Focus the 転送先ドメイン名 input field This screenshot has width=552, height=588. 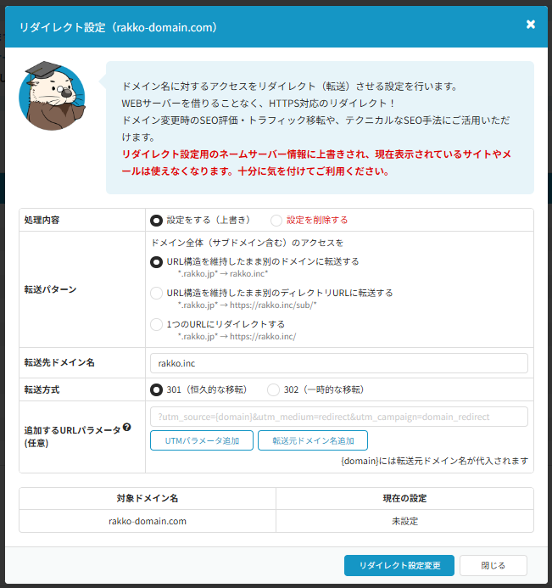[337, 363]
